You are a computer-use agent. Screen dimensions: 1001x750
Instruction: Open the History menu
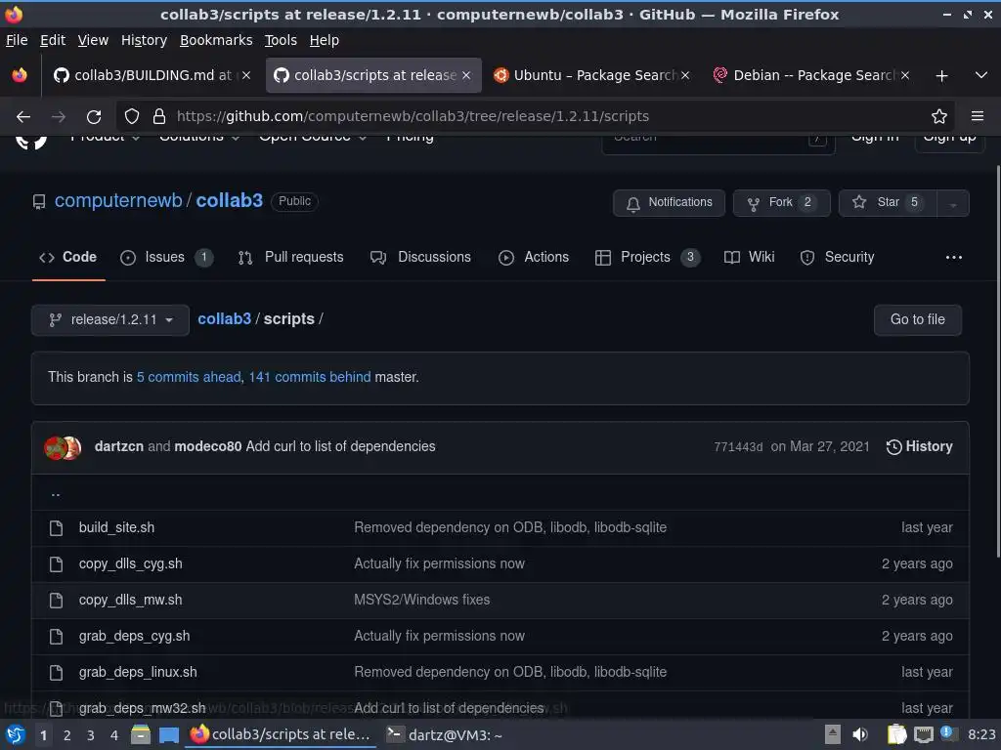[x=144, y=40]
